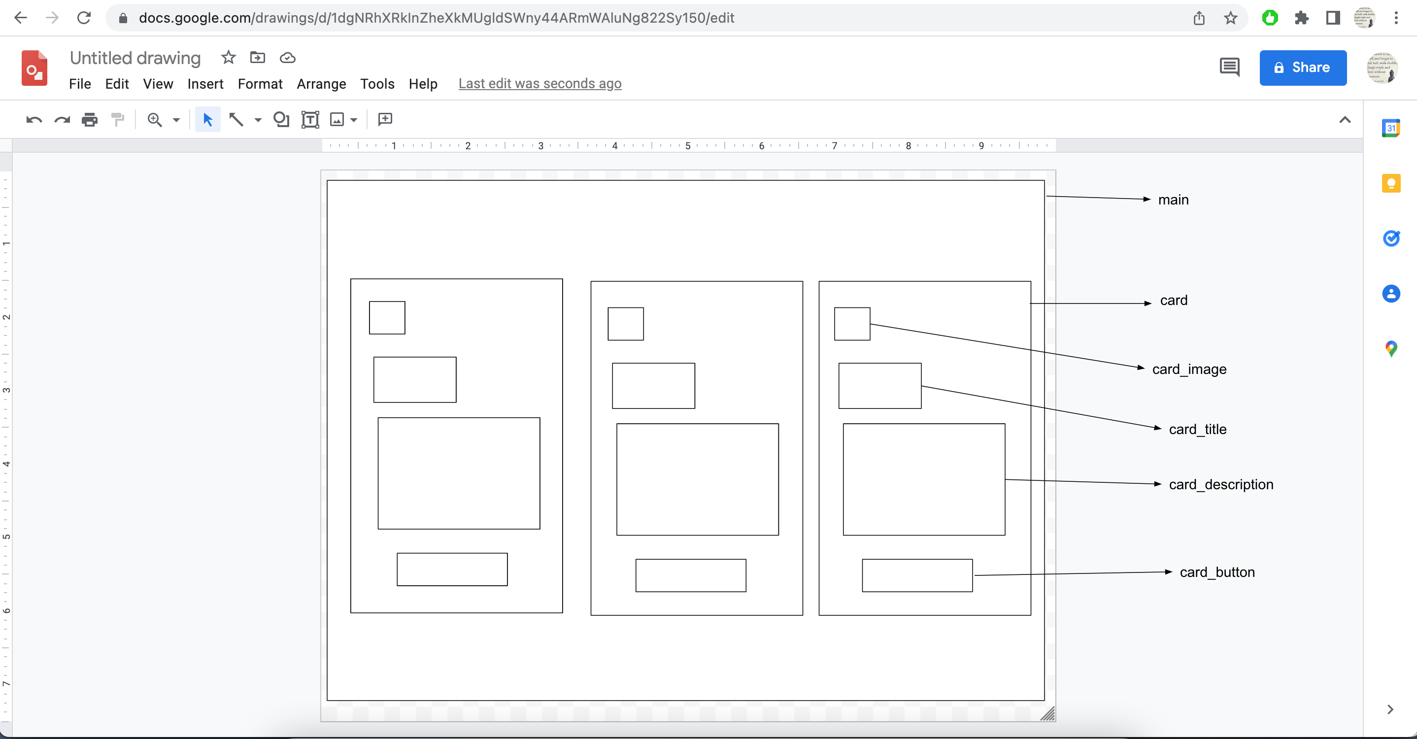Toggle the star/bookmark for this file
Viewport: 1417px width, 739px height.
pyautogui.click(x=228, y=58)
